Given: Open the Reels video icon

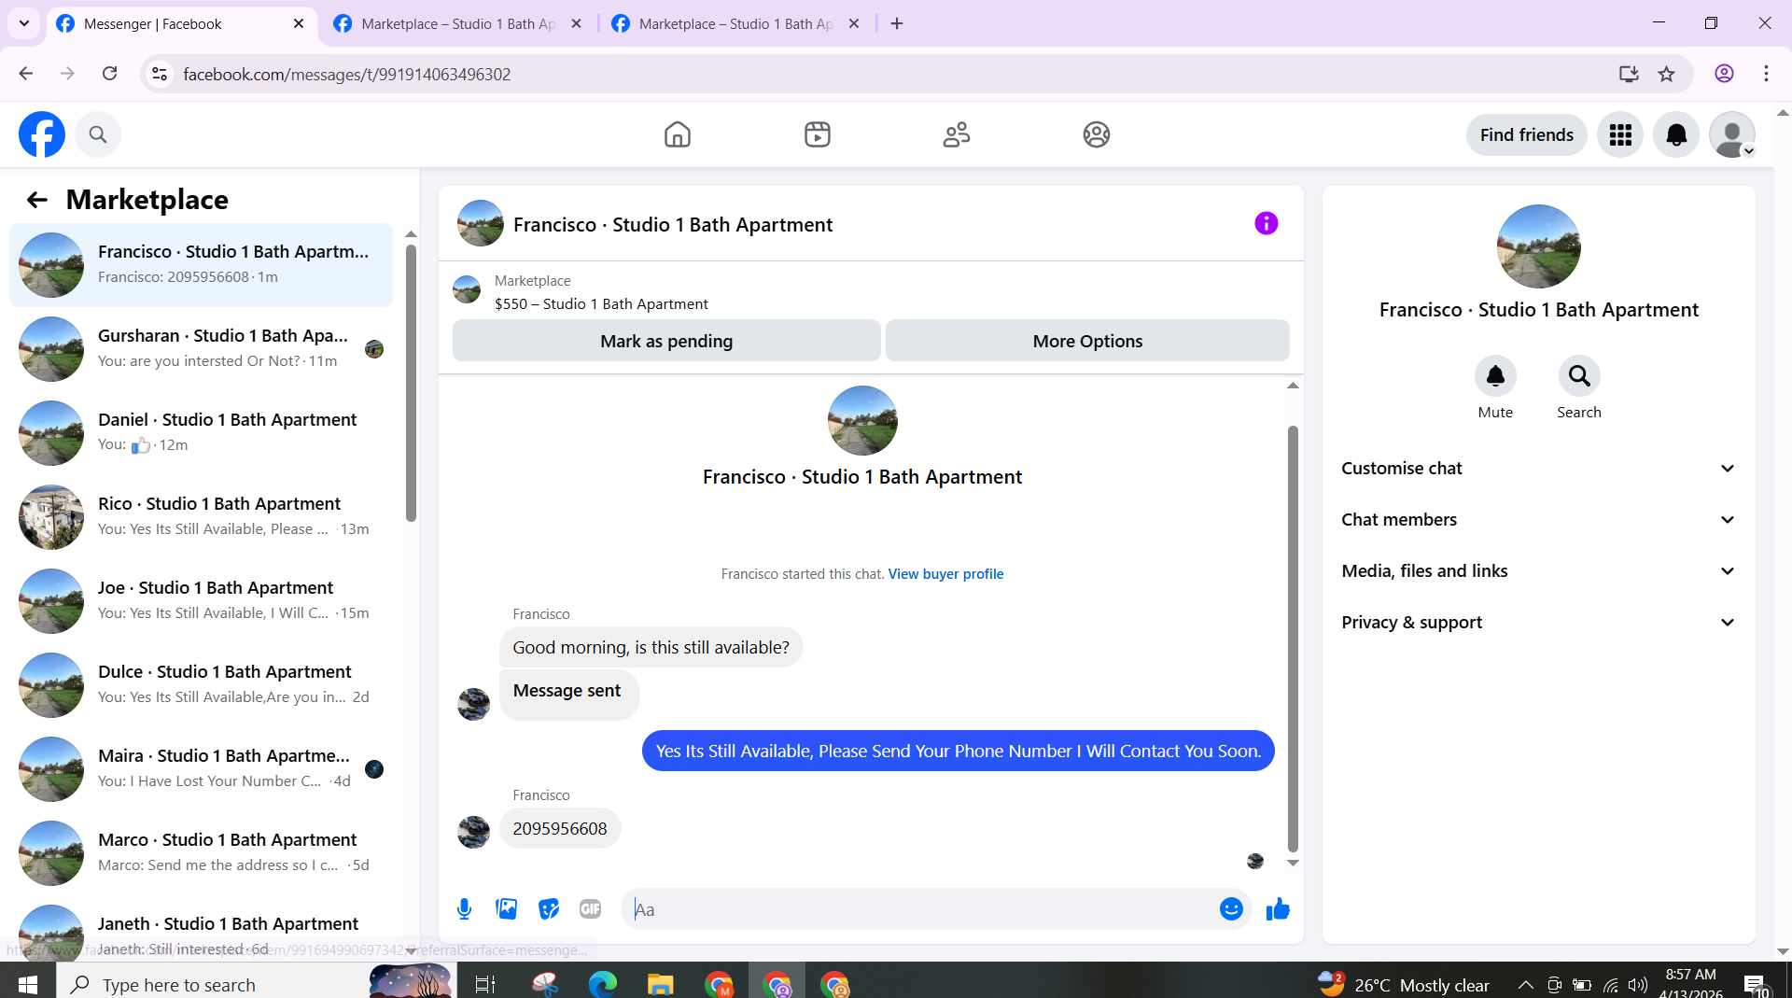Looking at the screenshot, I should pyautogui.click(x=818, y=134).
